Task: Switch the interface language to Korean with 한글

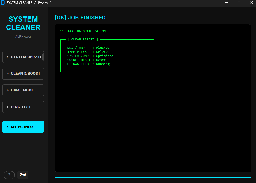Action: tap(23, 175)
